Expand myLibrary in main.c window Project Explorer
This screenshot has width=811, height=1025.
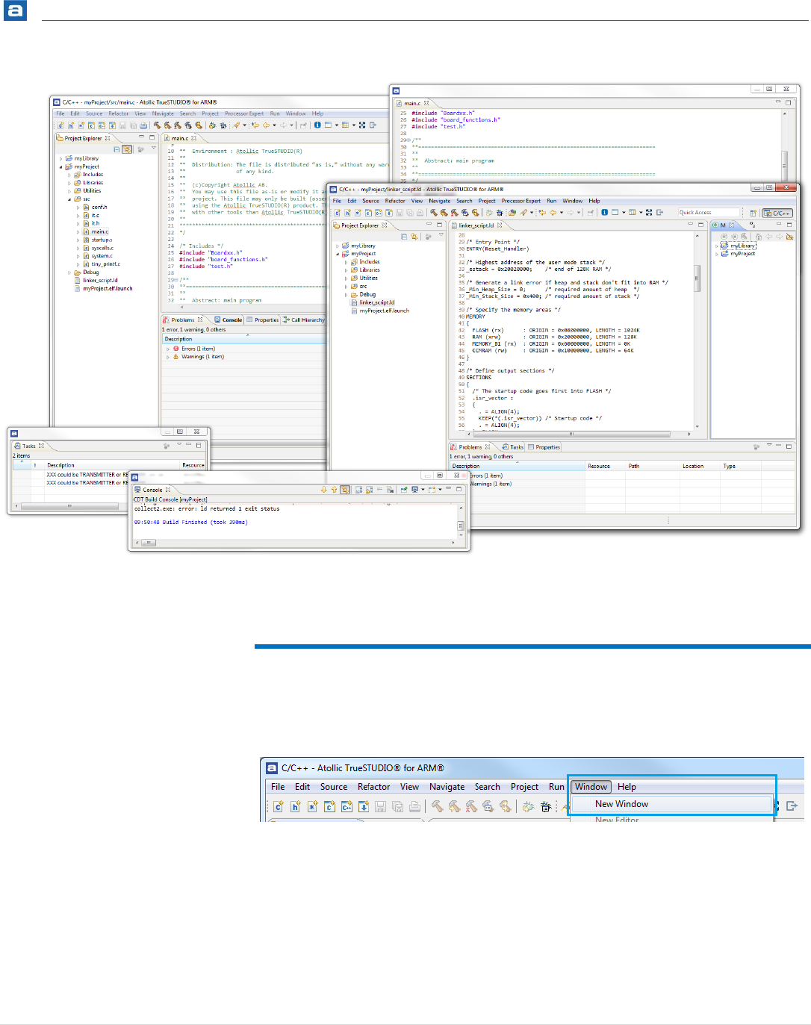tap(61, 159)
